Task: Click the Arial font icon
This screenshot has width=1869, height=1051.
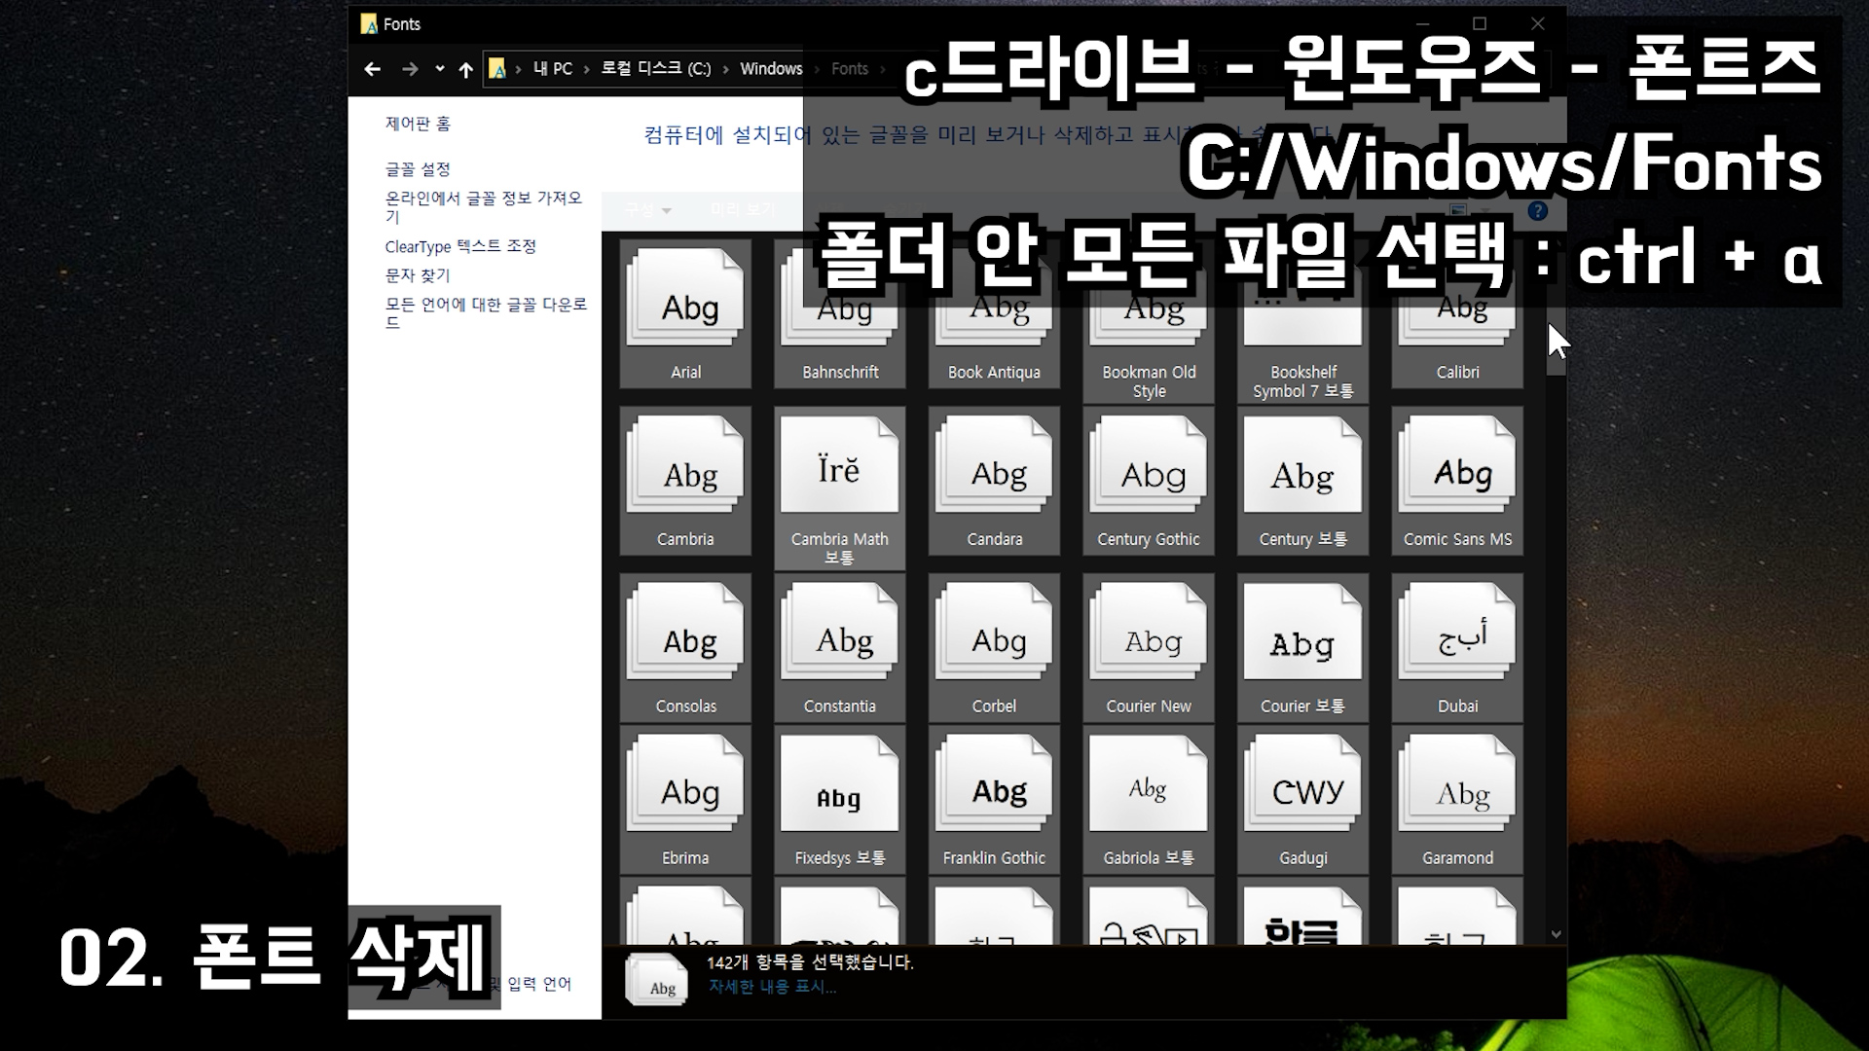Action: coord(685,299)
